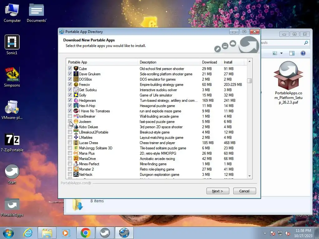The height and width of the screenshot is (239, 319).
Task: Click the Freeciv app icon
Action: pyautogui.click(x=76, y=85)
